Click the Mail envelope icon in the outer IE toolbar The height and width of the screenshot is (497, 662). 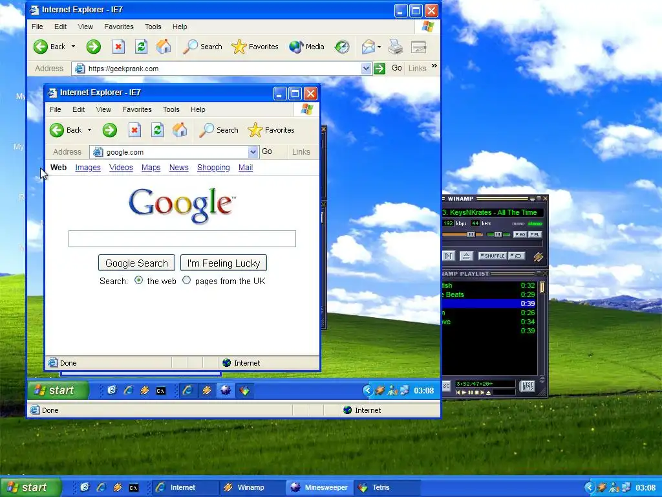[x=368, y=47]
